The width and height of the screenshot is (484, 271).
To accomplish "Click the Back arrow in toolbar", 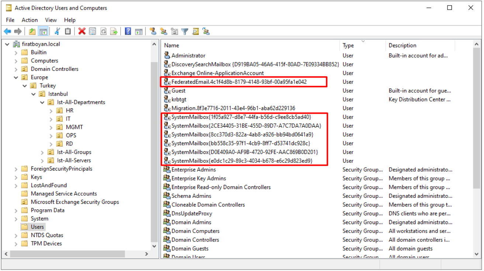I will pyautogui.click(x=7, y=31).
